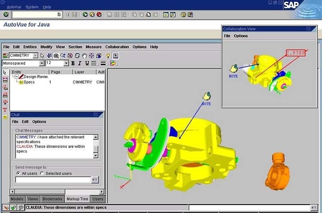
Task: Click the green checkmark Enter icon
Action: coord(6,15)
